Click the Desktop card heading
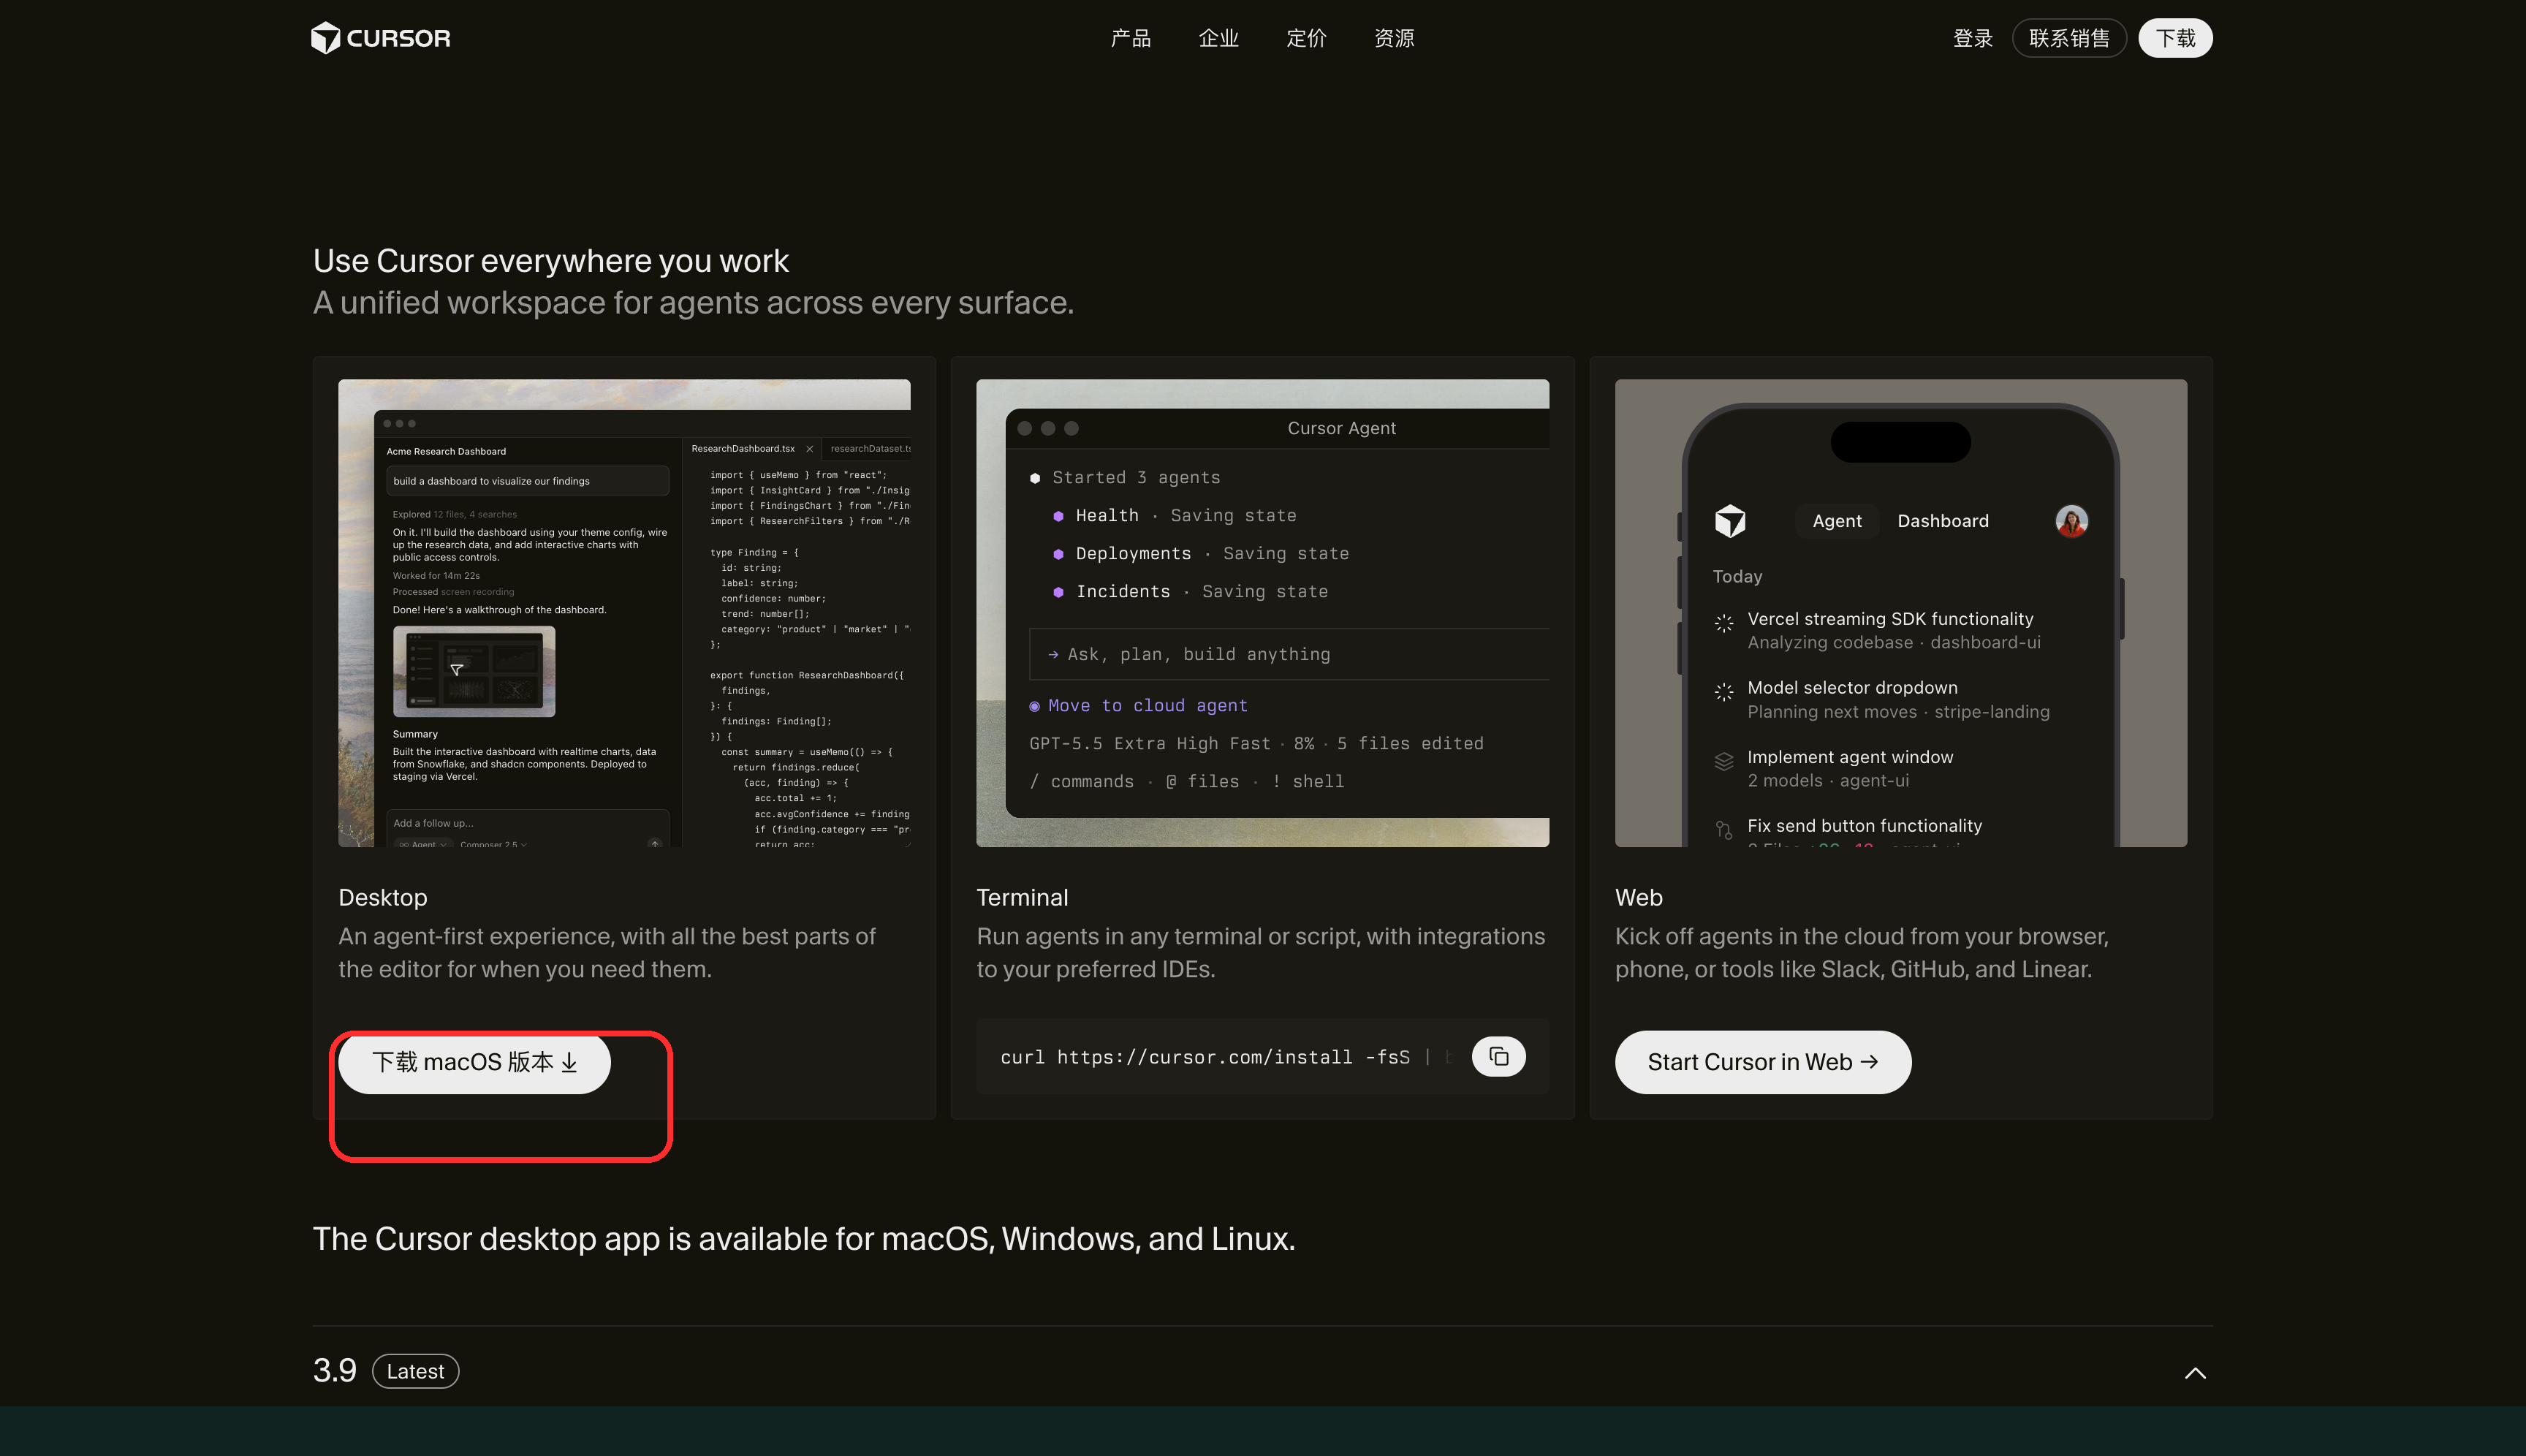Viewport: 2526px width, 1456px height. tap(383, 897)
